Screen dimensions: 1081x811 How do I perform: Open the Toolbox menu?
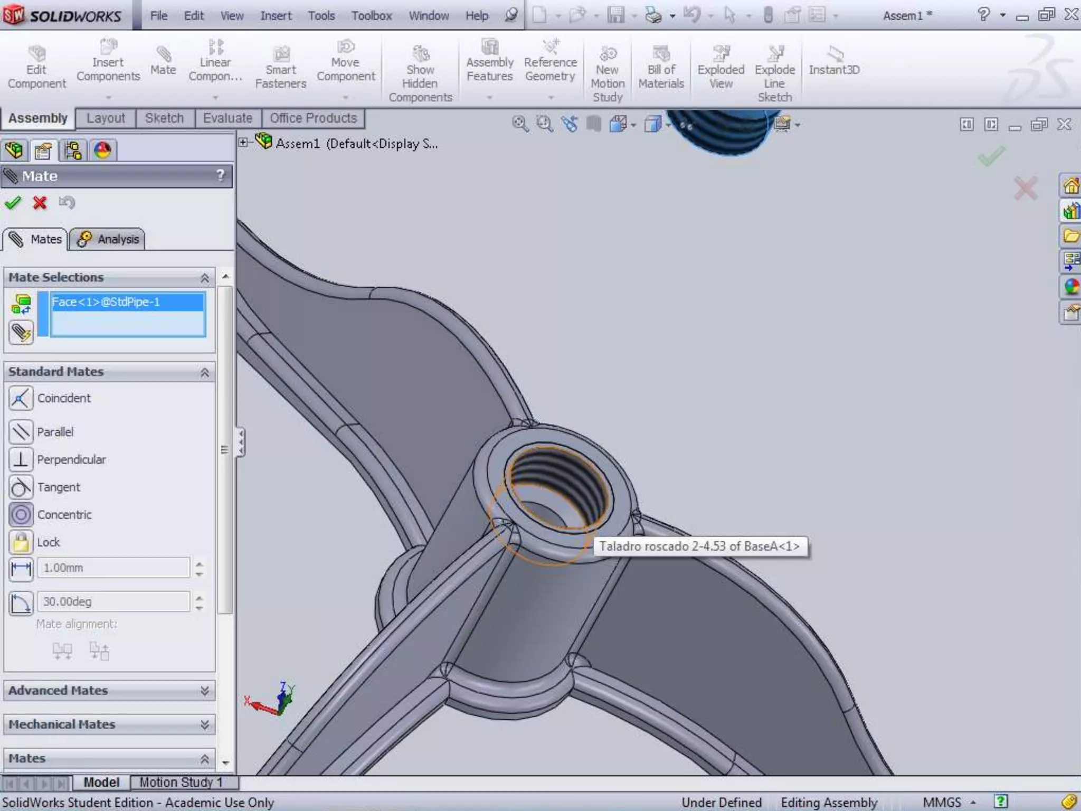point(371,16)
